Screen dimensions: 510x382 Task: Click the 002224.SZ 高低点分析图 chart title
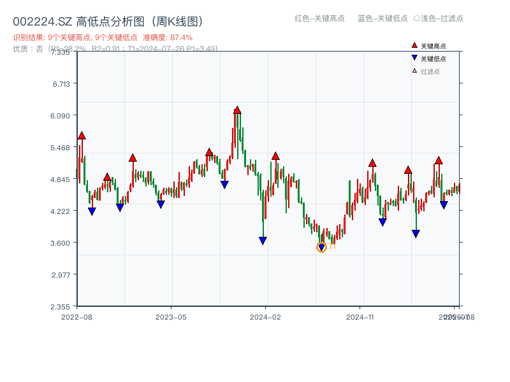coord(108,22)
